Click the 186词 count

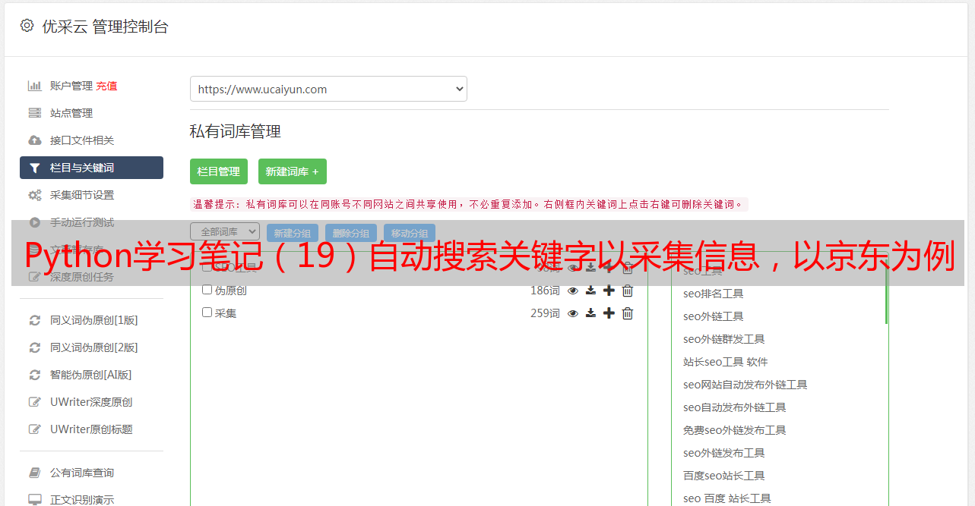(x=545, y=291)
